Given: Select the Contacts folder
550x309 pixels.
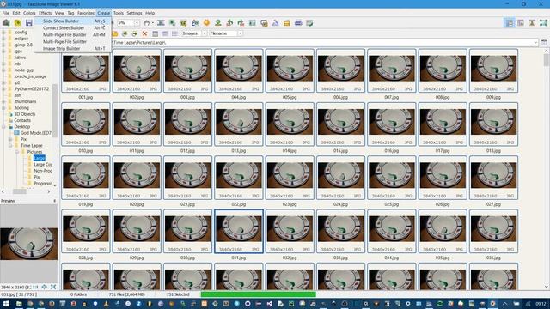Looking at the screenshot, I should 22,120.
